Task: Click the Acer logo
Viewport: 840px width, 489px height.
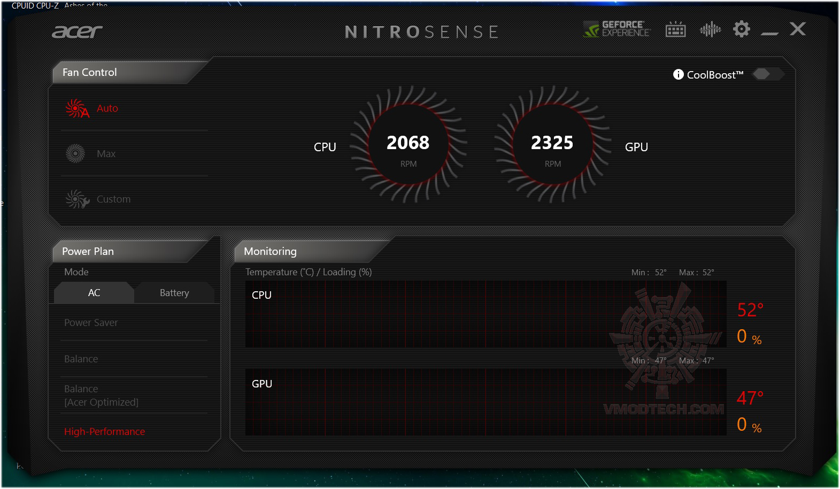Action: tap(77, 32)
